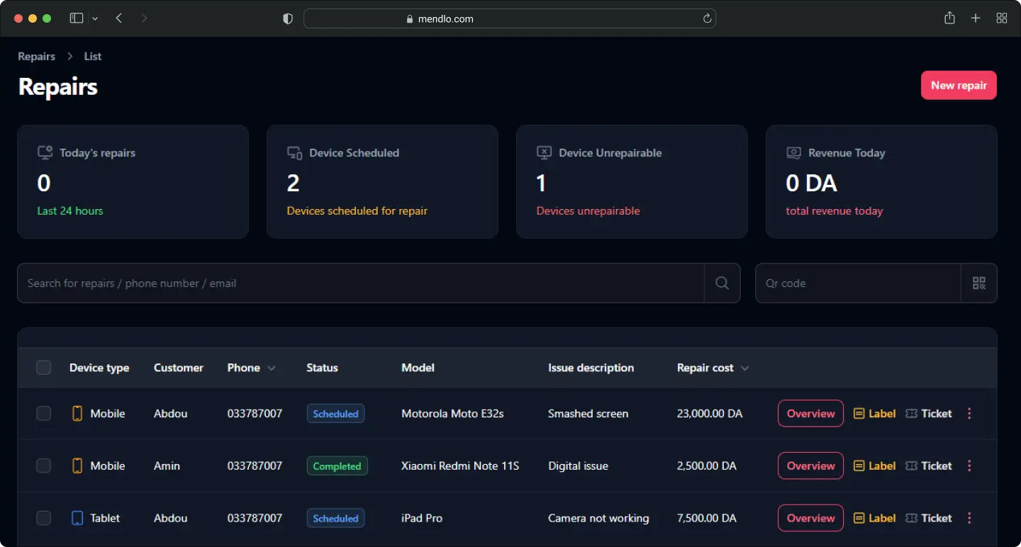1021x547 pixels.
Task: Sort by the Phone column chevron
Action: click(272, 368)
